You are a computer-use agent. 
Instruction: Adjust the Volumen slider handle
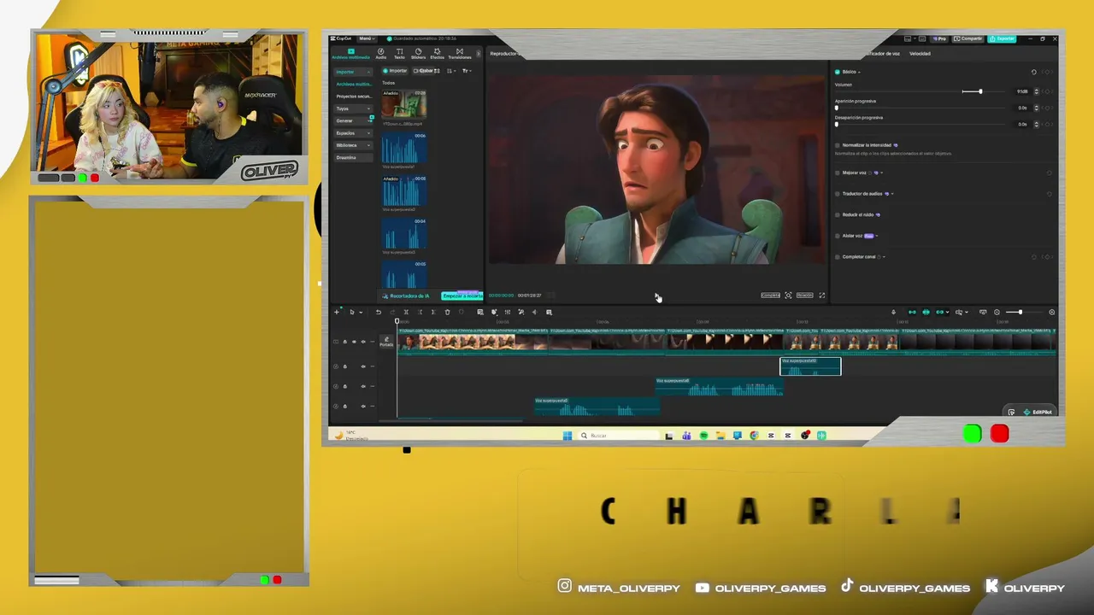point(980,91)
